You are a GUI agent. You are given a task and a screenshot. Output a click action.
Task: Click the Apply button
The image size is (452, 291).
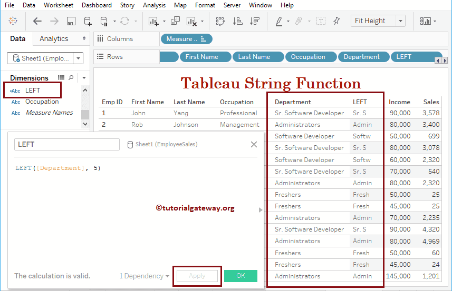pyautogui.click(x=197, y=276)
